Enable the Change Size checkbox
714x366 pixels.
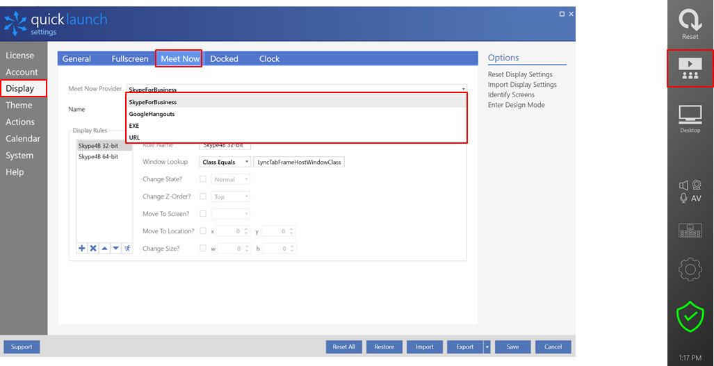coord(203,248)
